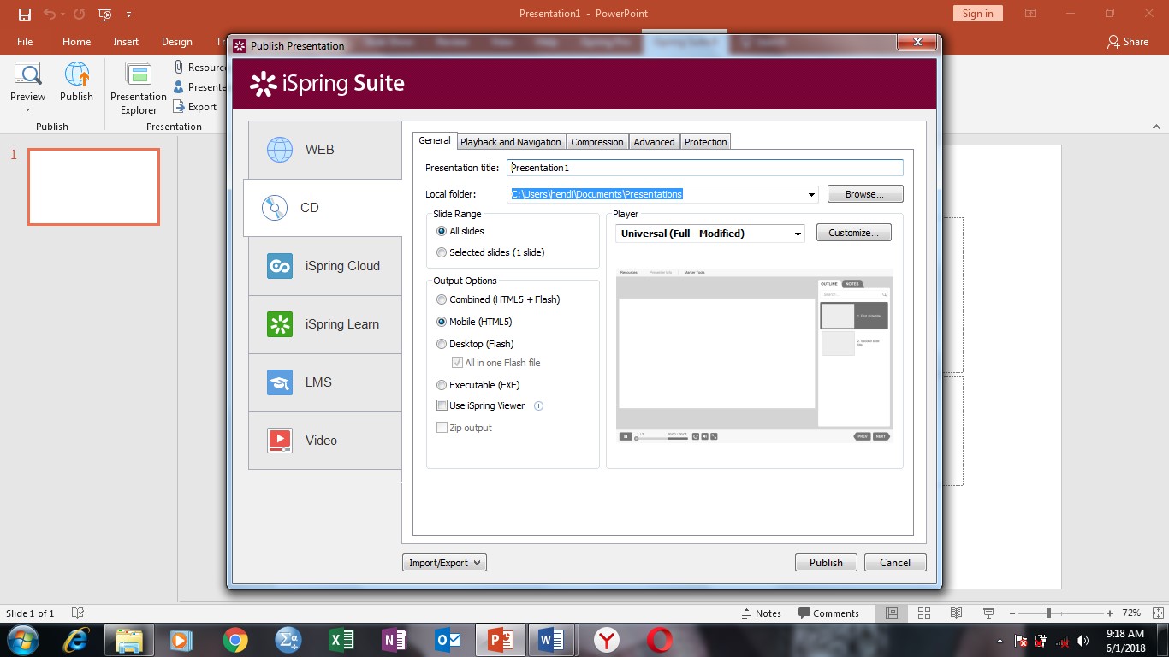Click the Share button
Viewport: 1169px width, 657px height.
click(x=1127, y=41)
